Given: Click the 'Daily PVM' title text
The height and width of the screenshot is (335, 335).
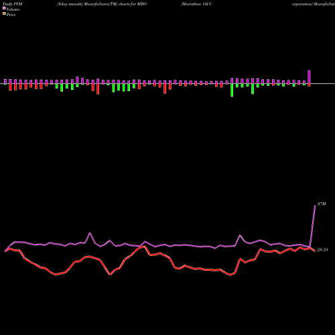Looking at the screenshot, I should tap(13, 4).
